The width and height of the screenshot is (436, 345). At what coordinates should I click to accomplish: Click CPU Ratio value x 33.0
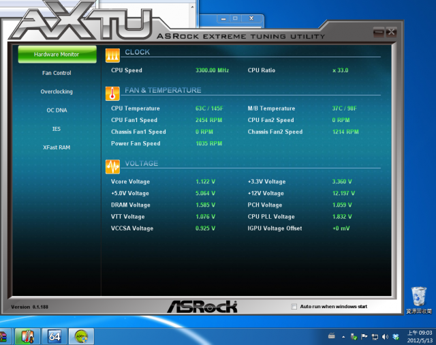pyautogui.click(x=341, y=70)
